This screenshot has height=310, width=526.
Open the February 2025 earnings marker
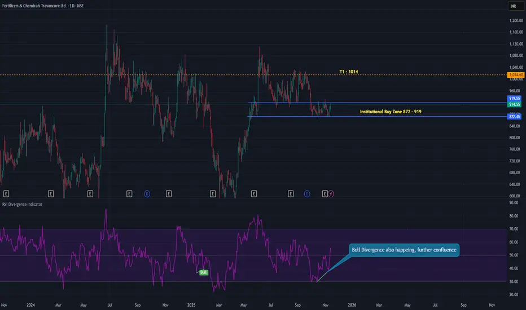click(x=213, y=194)
